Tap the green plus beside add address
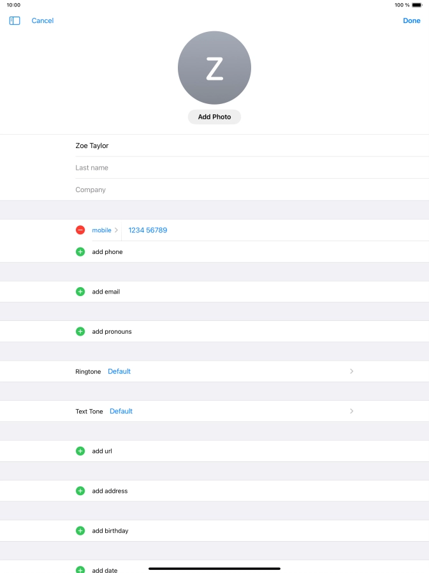The height and width of the screenshot is (573, 429). coord(80,491)
